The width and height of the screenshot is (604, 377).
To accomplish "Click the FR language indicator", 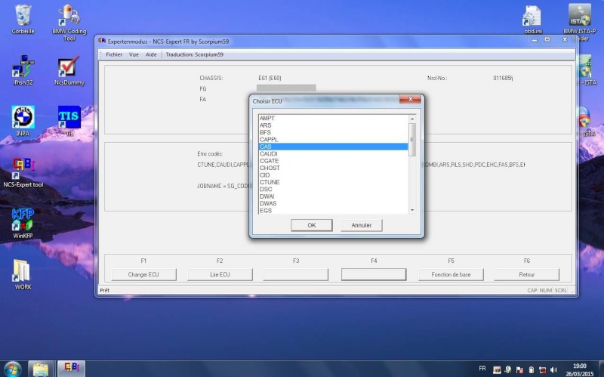I will (482, 369).
